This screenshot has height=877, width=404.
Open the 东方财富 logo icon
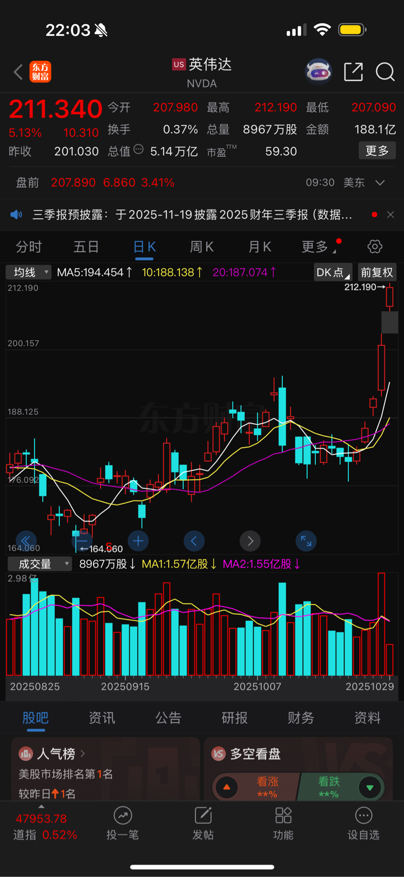[41, 72]
